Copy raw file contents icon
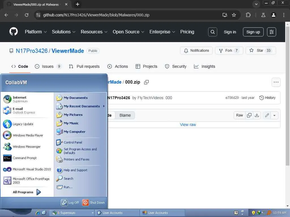The width and height of the screenshot is (290, 217). pyautogui.click(x=249, y=115)
